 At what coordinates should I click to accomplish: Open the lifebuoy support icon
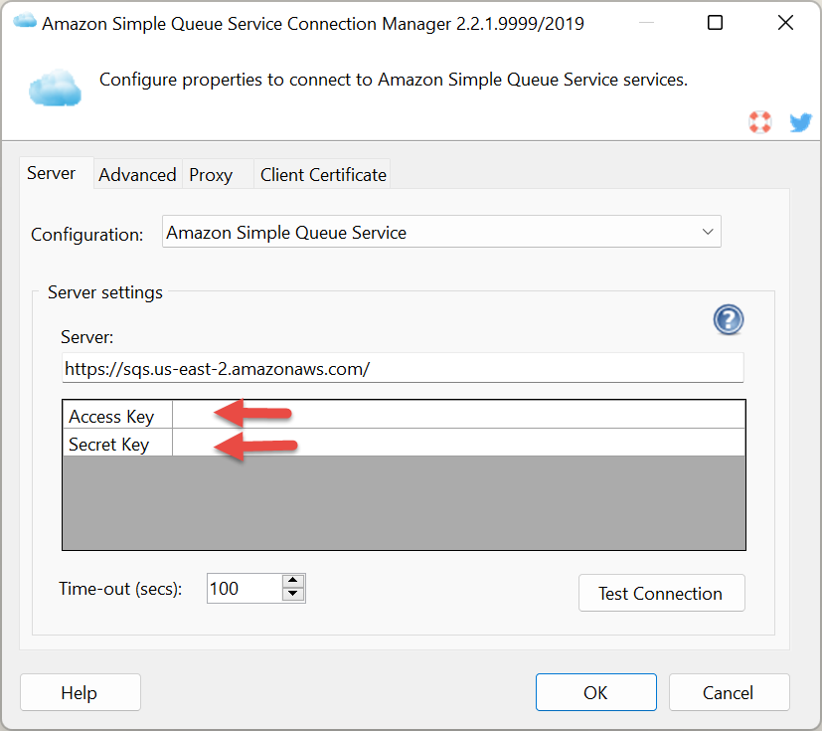tap(759, 122)
